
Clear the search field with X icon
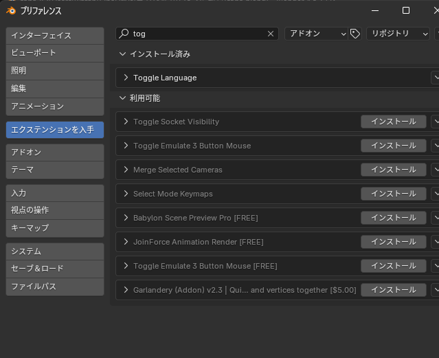[271, 34]
